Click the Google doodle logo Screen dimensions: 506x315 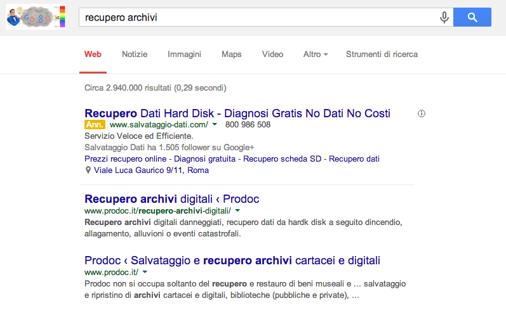[x=36, y=16]
